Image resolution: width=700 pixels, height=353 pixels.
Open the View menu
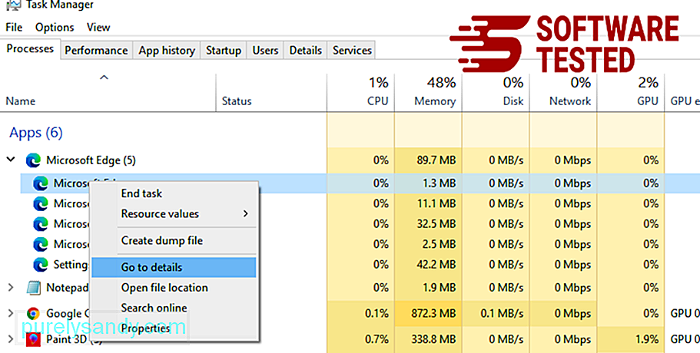tap(98, 27)
